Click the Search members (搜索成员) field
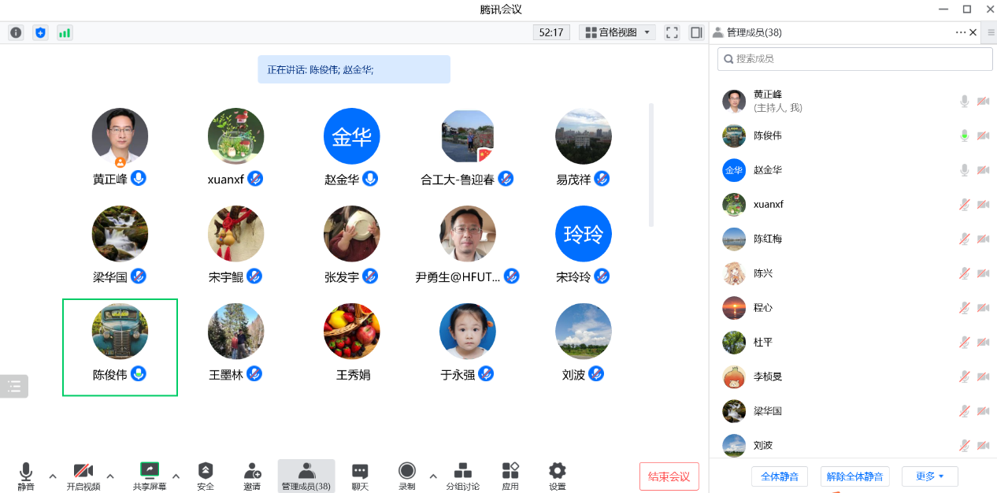Image resolution: width=997 pixels, height=493 pixels. [854, 59]
